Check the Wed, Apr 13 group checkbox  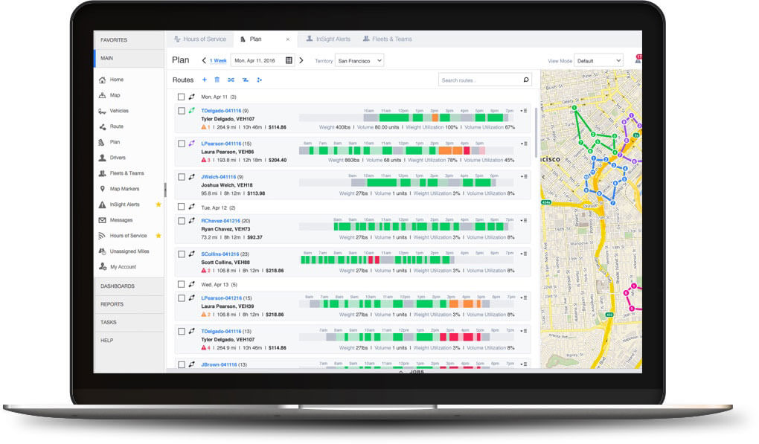click(181, 284)
